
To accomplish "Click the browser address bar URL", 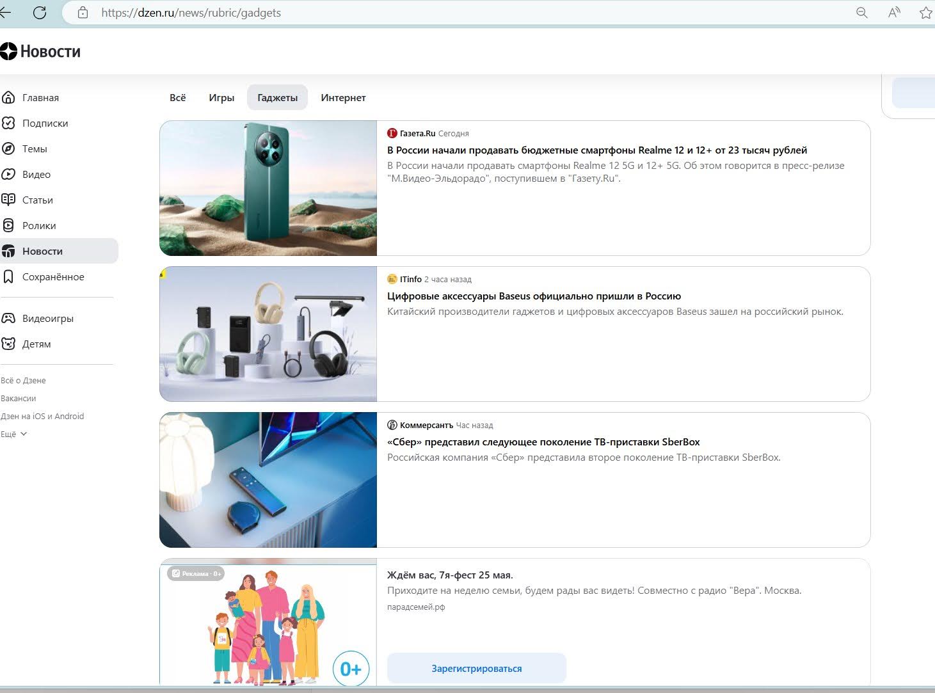I will click(x=191, y=12).
